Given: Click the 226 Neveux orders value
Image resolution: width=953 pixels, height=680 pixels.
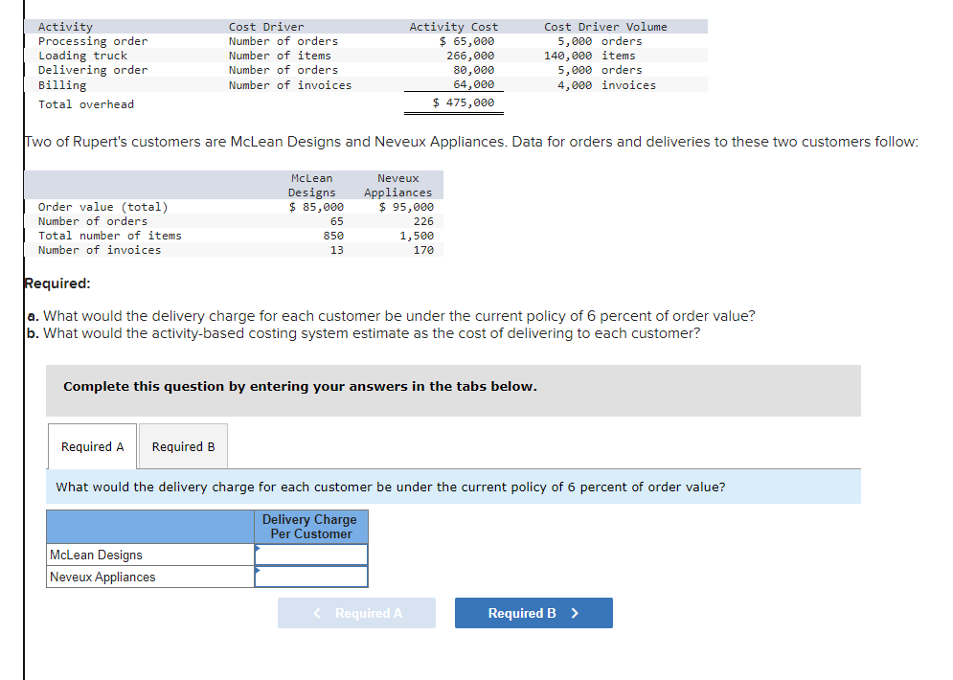Looking at the screenshot, I should tap(423, 221).
